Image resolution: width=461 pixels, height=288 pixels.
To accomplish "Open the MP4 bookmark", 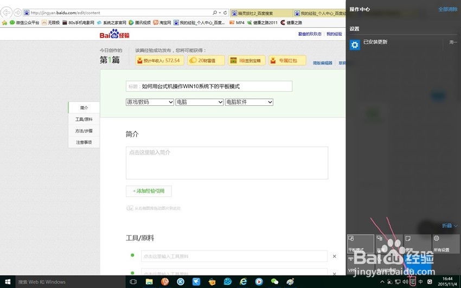I will click(237, 23).
